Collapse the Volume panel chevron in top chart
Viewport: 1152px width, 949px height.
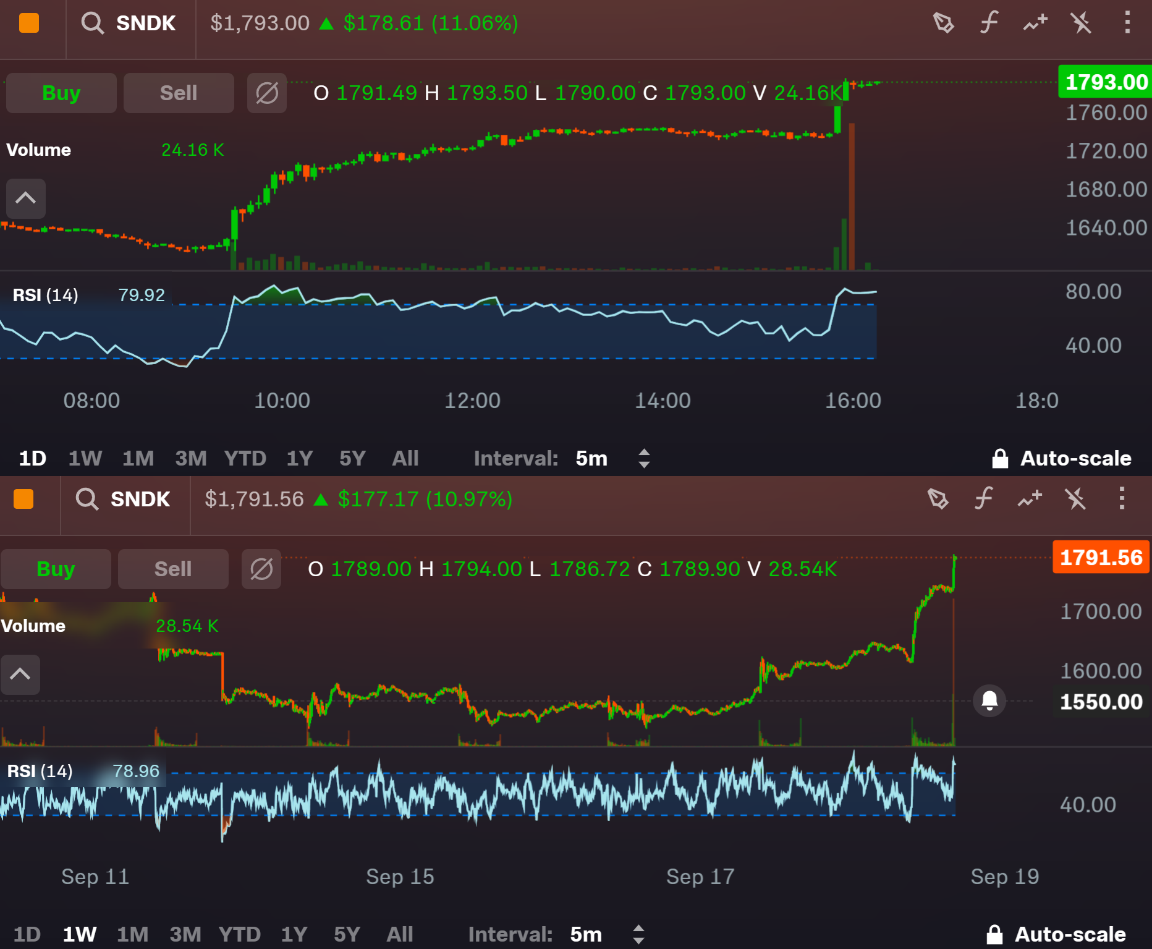tap(26, 198)
